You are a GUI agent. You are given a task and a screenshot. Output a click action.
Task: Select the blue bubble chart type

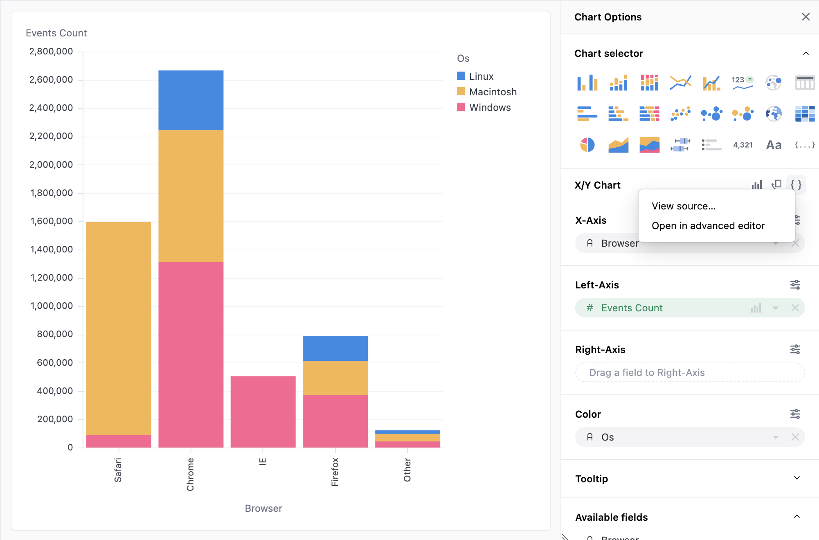pyautogui.click(x=711, y=114)
